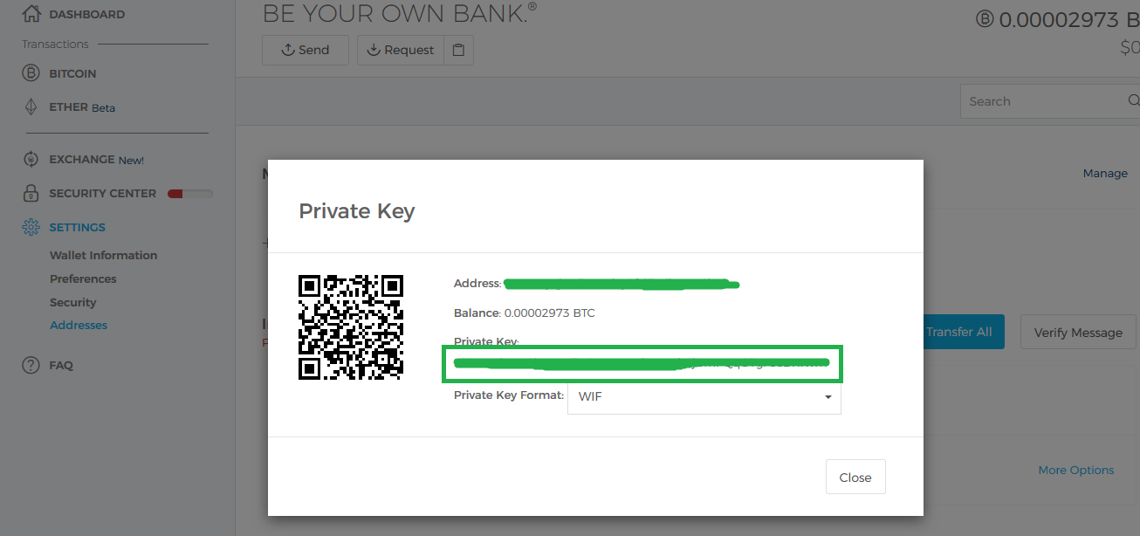Click the Bitcoin circle icon in sidebar
The image size is (1140, 536).
pyautogui.click(x=31, y=73)
